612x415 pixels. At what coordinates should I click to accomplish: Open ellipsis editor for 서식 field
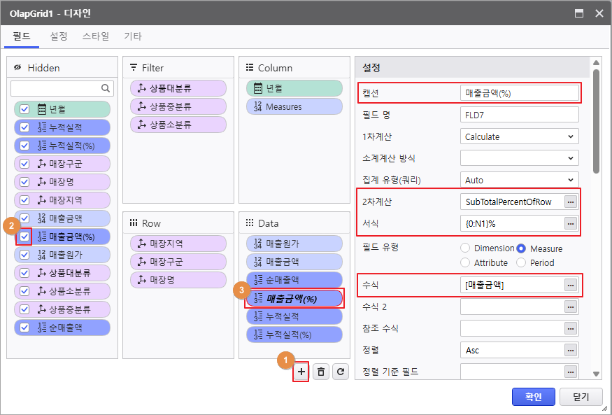571,223
